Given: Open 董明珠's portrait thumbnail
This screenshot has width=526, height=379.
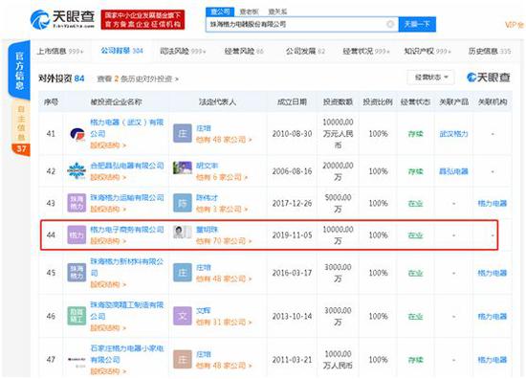Looking at the screenshot, I should 183,232.
